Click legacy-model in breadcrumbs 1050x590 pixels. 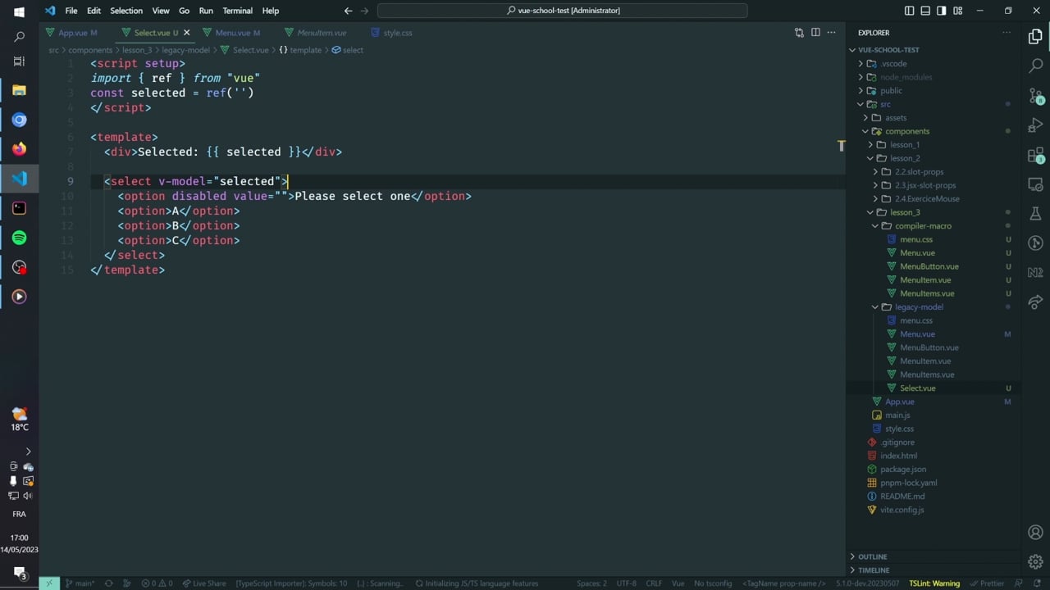tap(185, 50)
